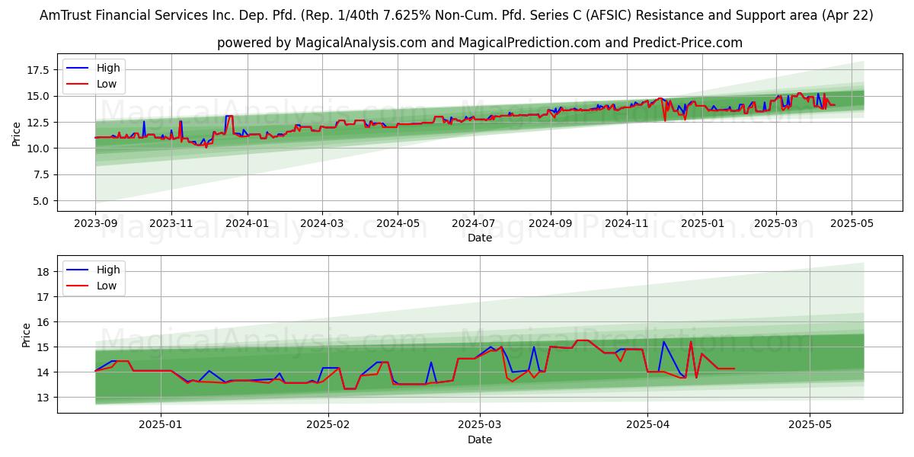Click the '2024-07' tick label on top x-axis

[x=473, y=223]
